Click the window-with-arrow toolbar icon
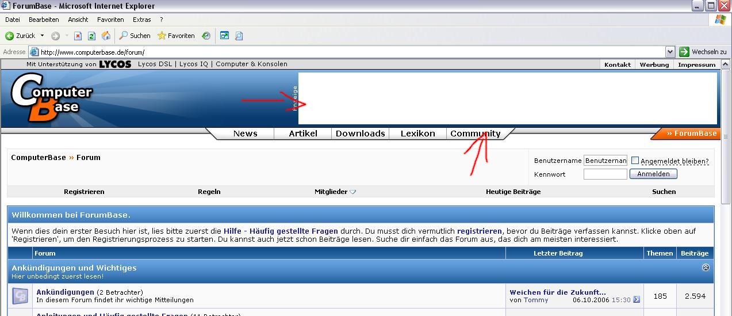The image size is (732, 316). (x=225, y=36)
